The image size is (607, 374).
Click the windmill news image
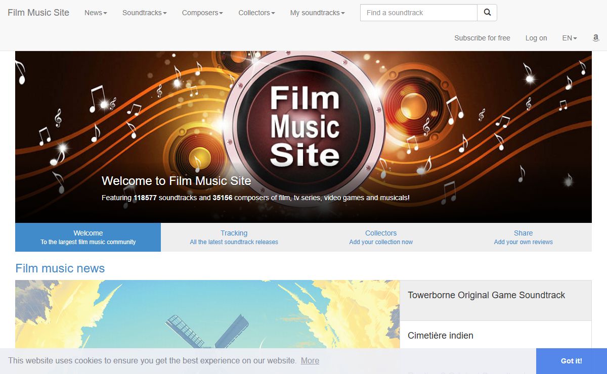click(207, 314)
